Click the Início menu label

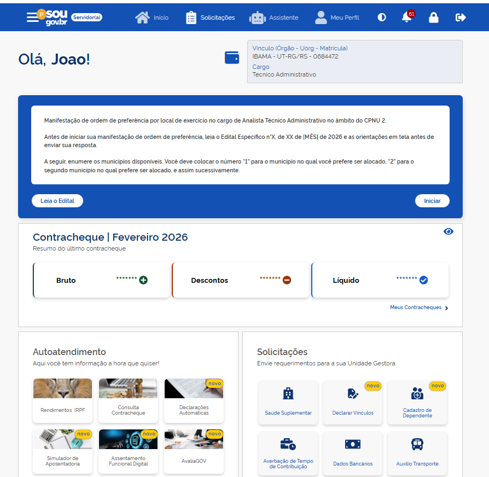coord(161,18)
